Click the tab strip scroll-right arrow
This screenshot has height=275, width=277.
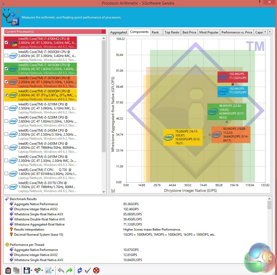[270, 32]
